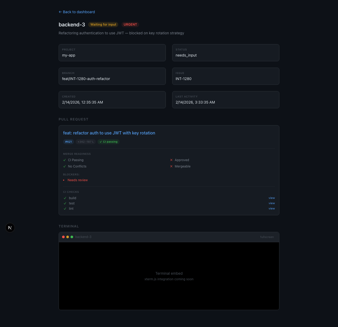Click the checkmark beside CI Passing readiness
The width and height of the screenshot is (338, 327).
[x=64, y=160]
